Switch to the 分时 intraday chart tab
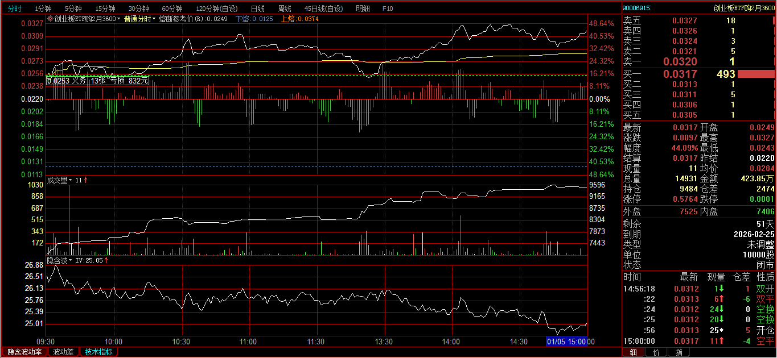 (15, 9)
